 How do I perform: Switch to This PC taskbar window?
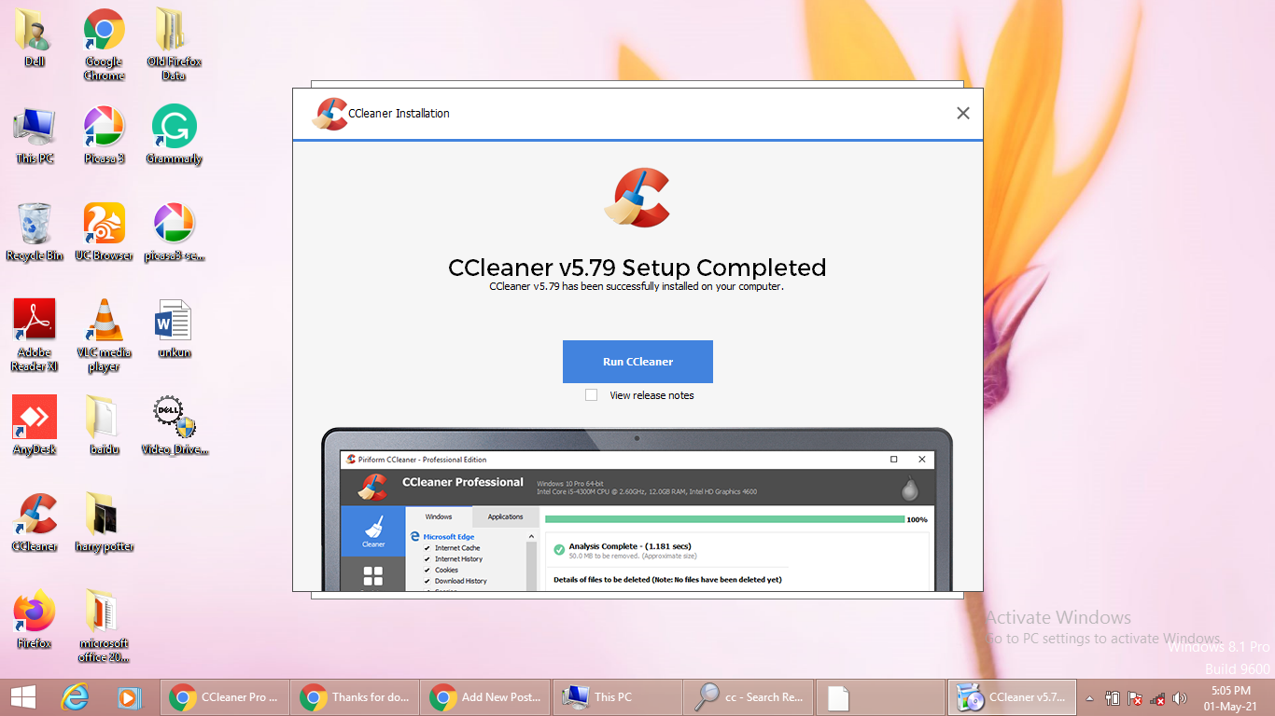tap(616, 697)
